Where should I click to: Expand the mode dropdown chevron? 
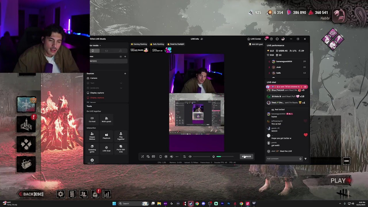[100, 45]
